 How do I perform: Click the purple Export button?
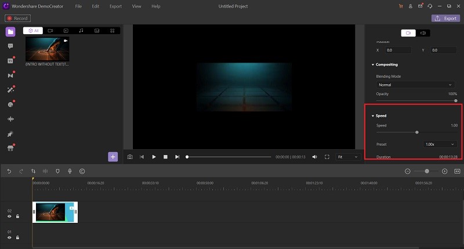(x=445, y=18)
